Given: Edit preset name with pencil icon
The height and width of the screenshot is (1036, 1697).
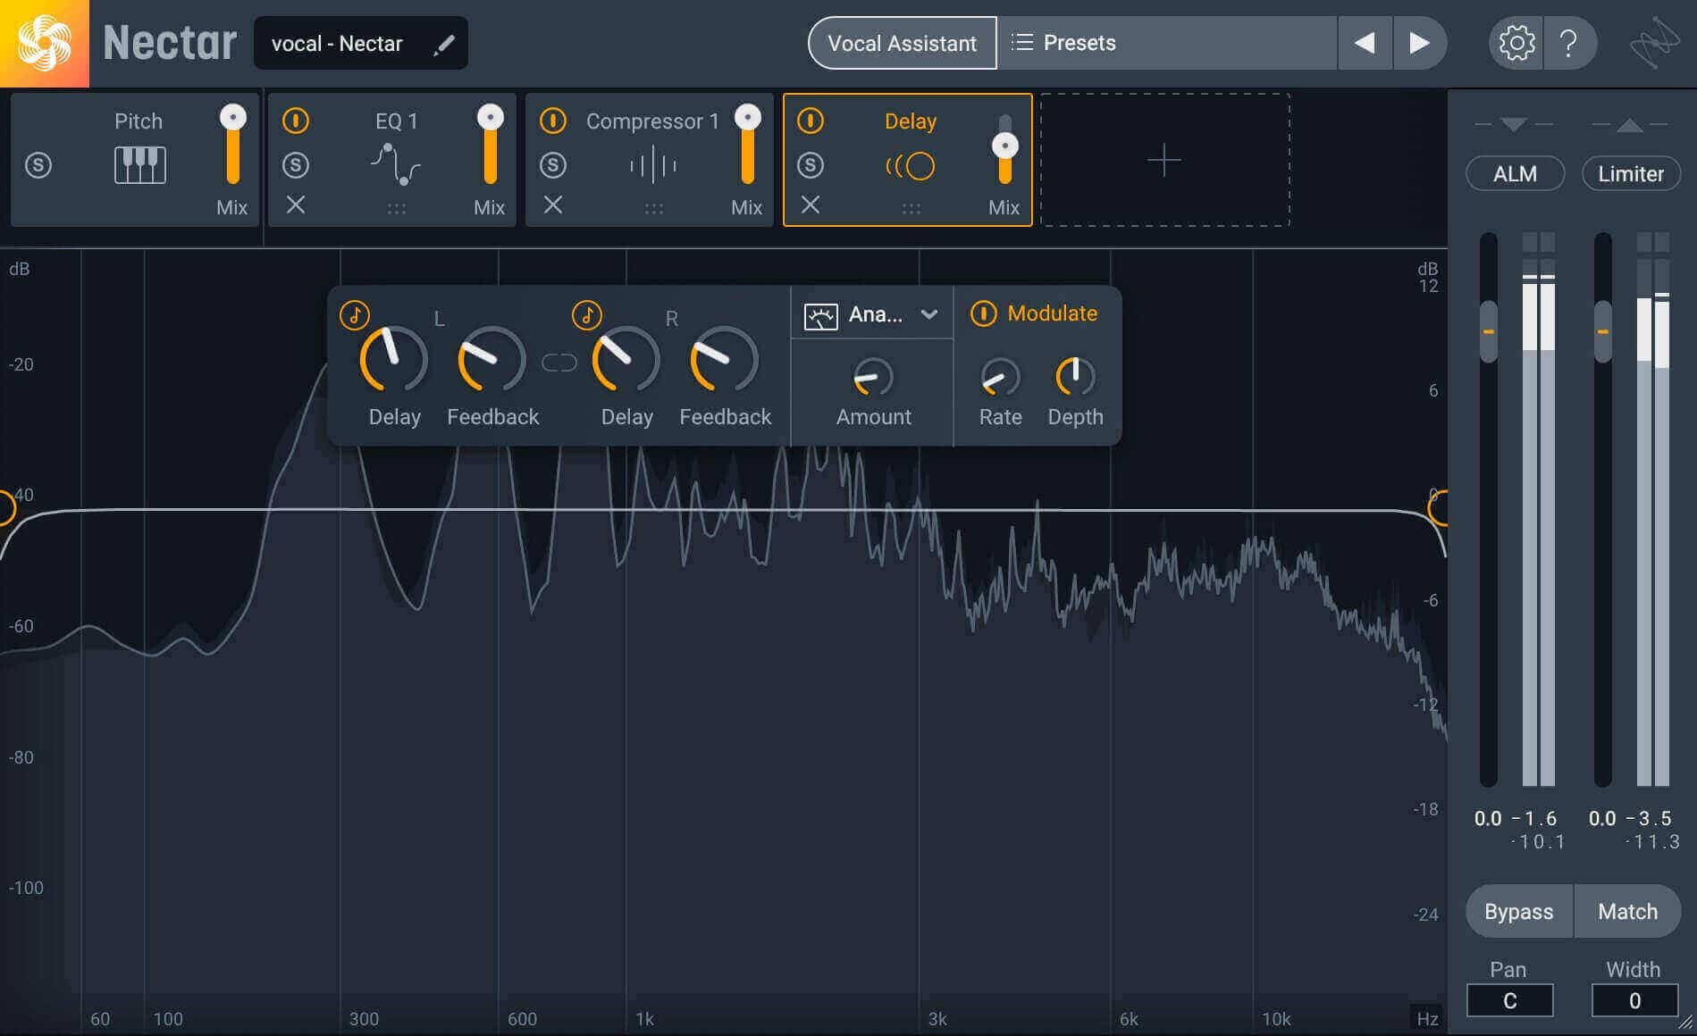Looking at the screenshot, I should (444, 44).
